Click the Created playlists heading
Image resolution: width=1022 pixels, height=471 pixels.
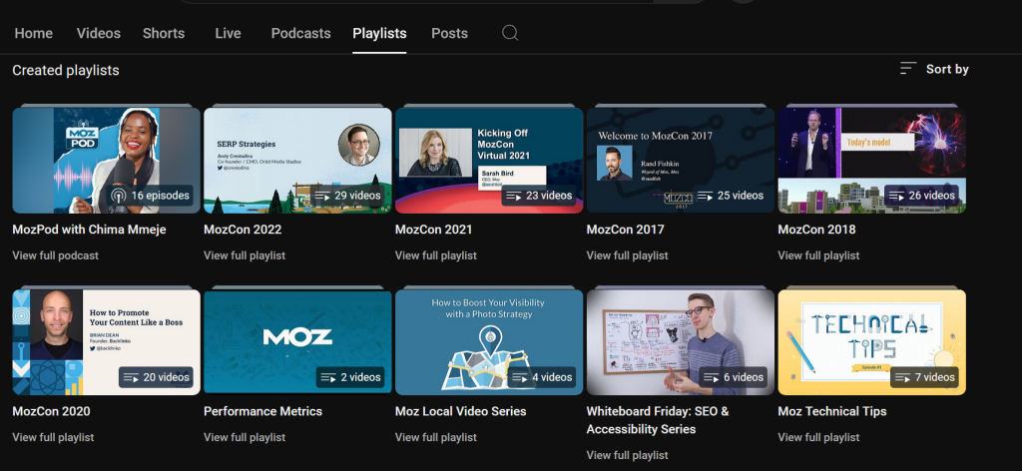66,70
